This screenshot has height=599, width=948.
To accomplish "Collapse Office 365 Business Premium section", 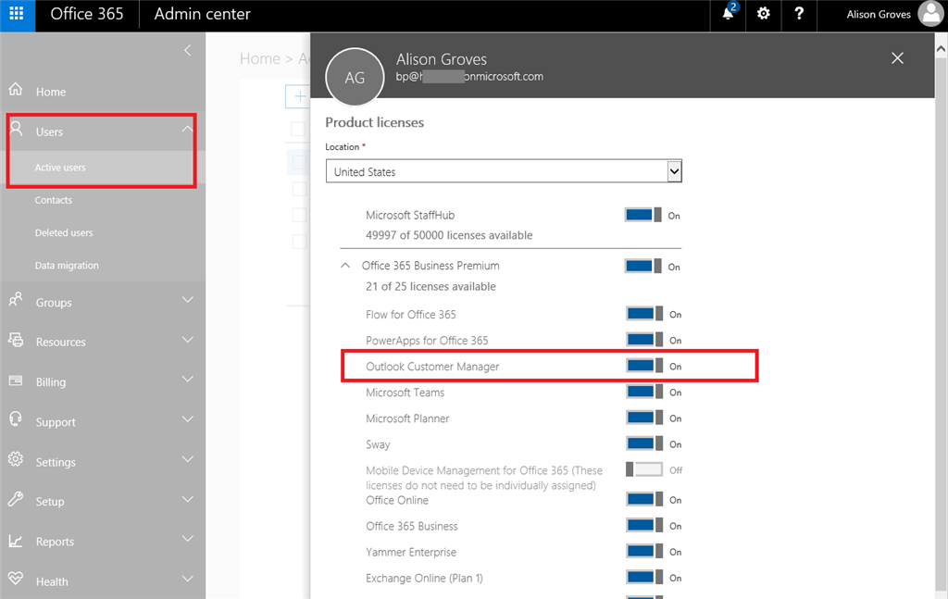I will 345,266.
